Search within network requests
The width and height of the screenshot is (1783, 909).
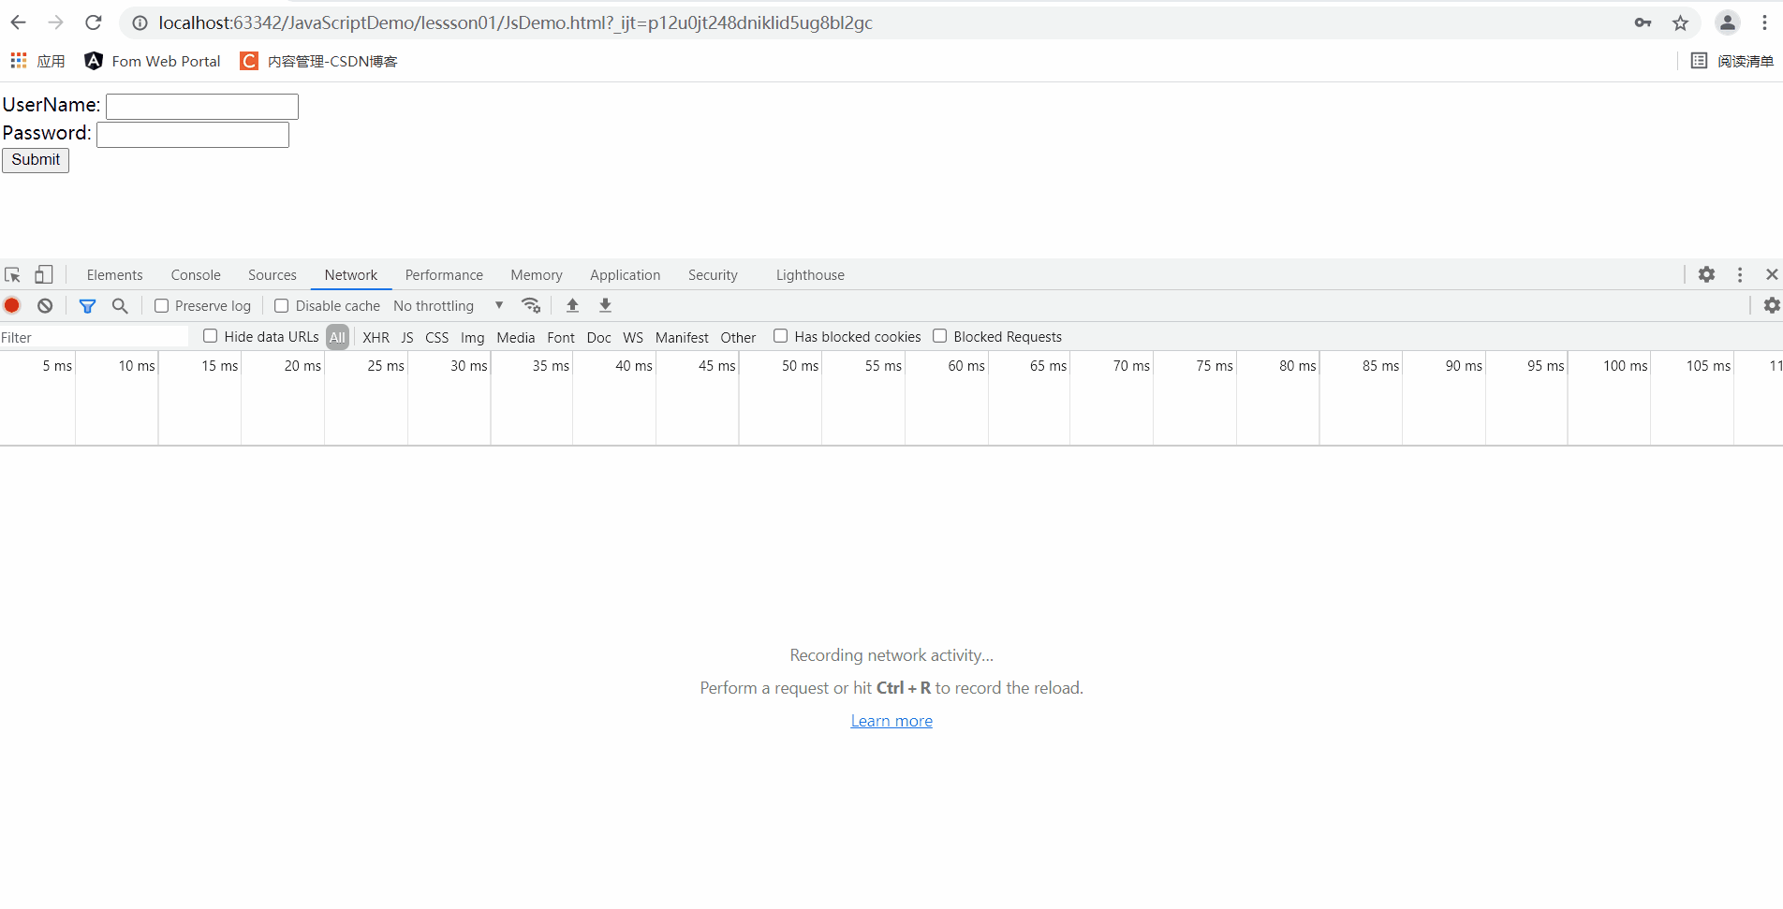point(120,305)
